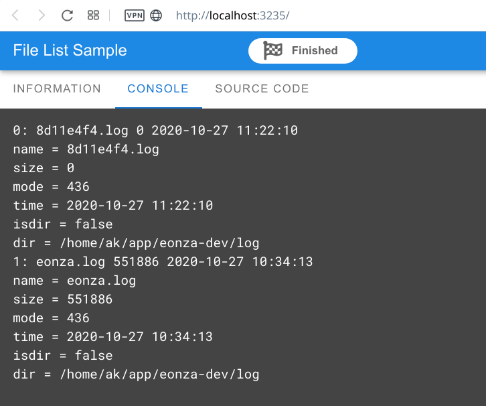
Task: Switch to the Information tab
Action: click(57, 88)
